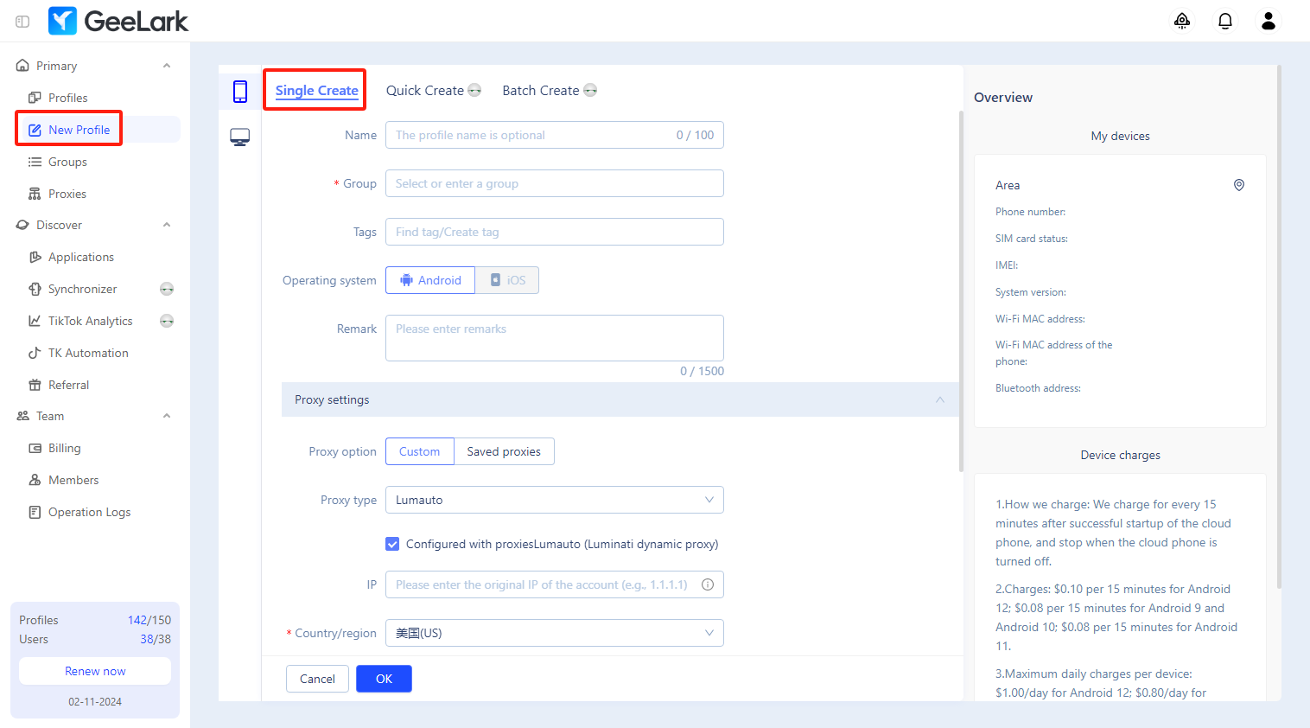The width and height of the screenshot is (1310, 728).
Task: Uncheck Configured with proxiesLumauto checkbox
Action: pos(392,544)
